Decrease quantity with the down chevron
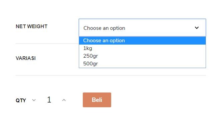This screenshot has width=221, height=122. (x=34, y=100)
